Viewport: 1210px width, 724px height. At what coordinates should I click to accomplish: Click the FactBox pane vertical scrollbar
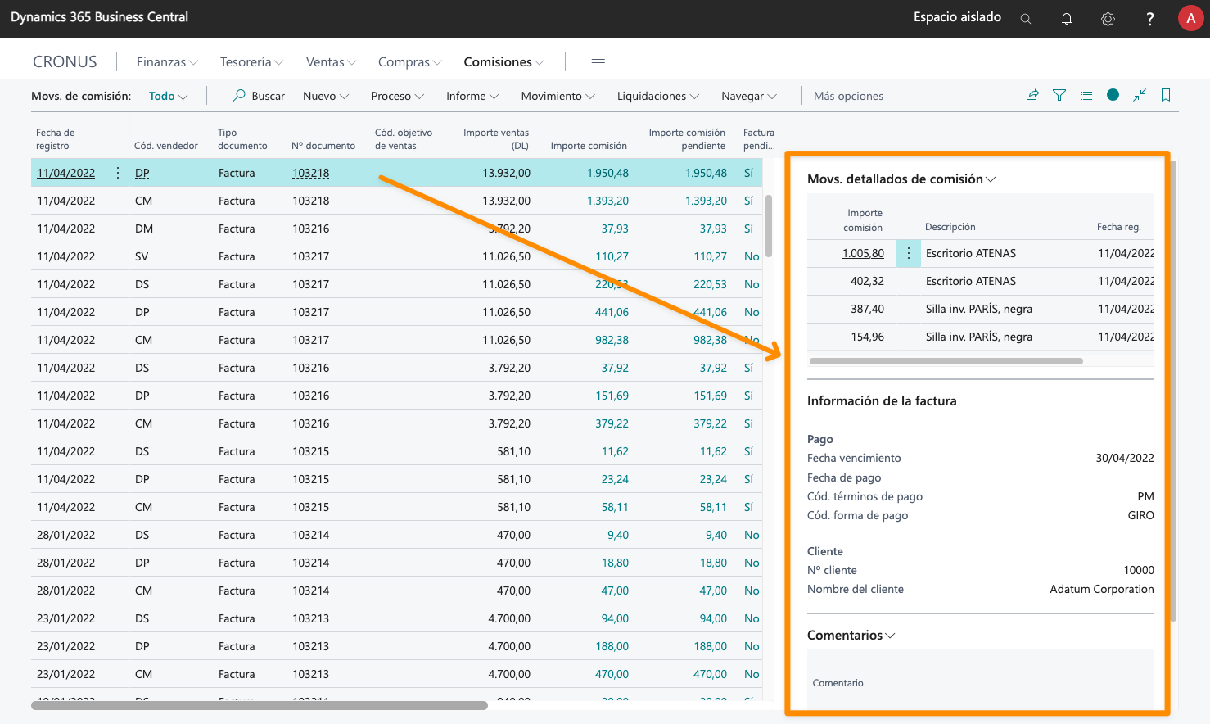pyautogui.click(x=1173, y=391)
